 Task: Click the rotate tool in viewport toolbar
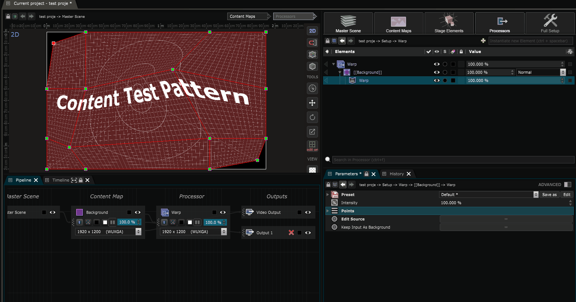(x=312, y=117)
